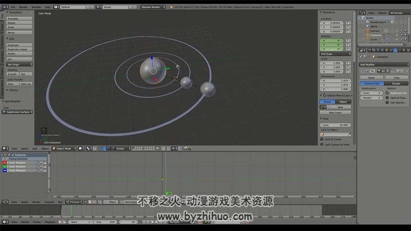
Task: Adjust the View subdivisions slider
Action: click(x=371, y=93)
